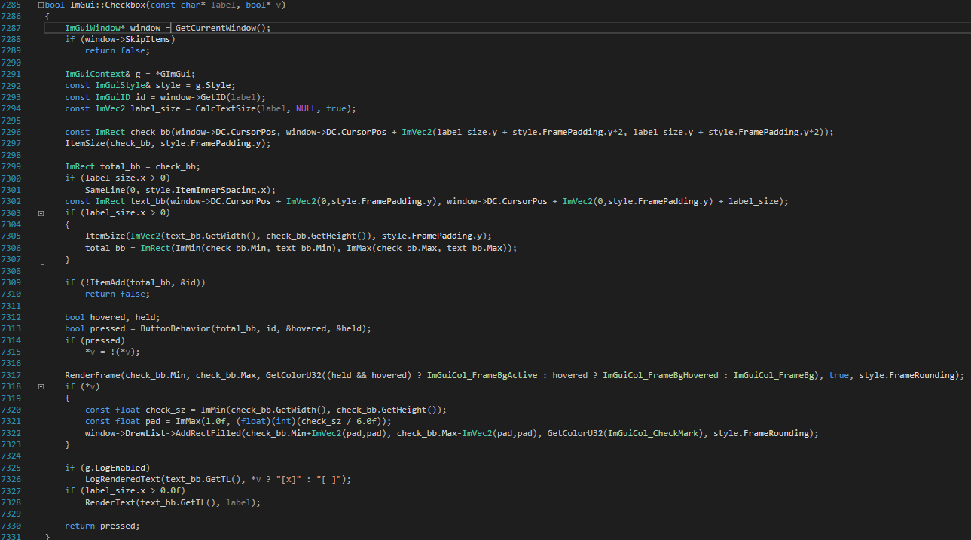The width and height of the screenshot is (971, 540).
Task: Collapse the code block at line 7303
Action: pyautogui.click(x=40, y=213)
